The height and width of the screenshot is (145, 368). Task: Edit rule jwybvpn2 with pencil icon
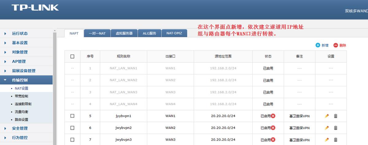[x=327, y=128]
